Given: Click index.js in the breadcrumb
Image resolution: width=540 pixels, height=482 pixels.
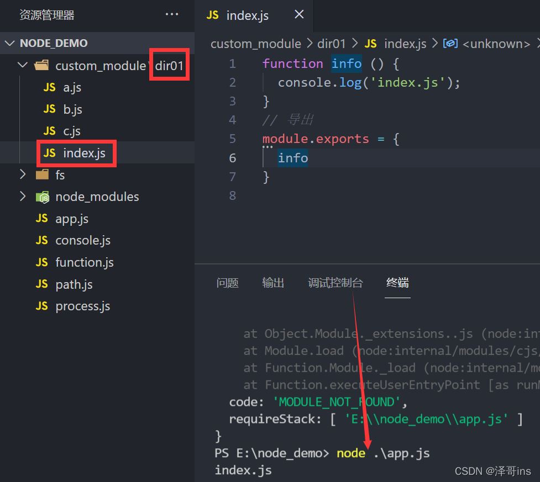Looking at the screenshot, I should coord(405,44).
